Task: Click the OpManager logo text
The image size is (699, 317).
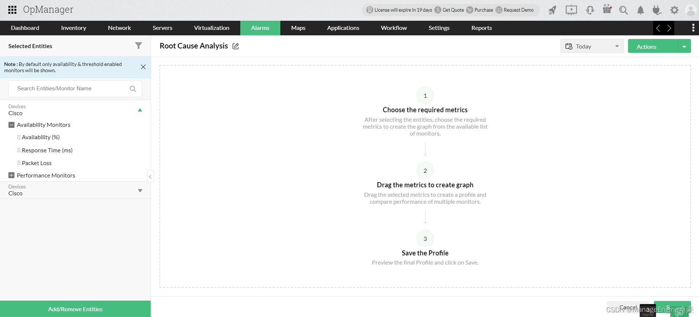Action: click(48, 10)
